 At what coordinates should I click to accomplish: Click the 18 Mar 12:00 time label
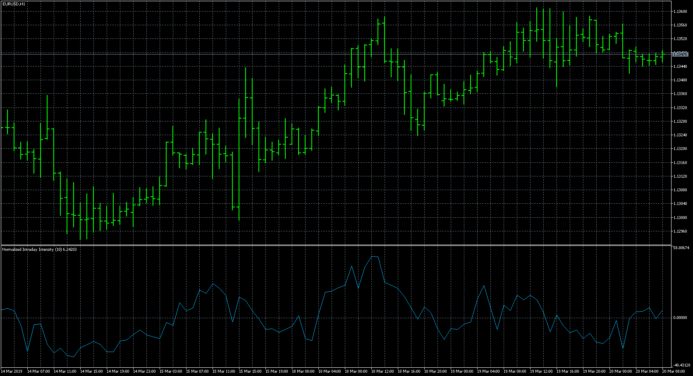click(382, 371)
